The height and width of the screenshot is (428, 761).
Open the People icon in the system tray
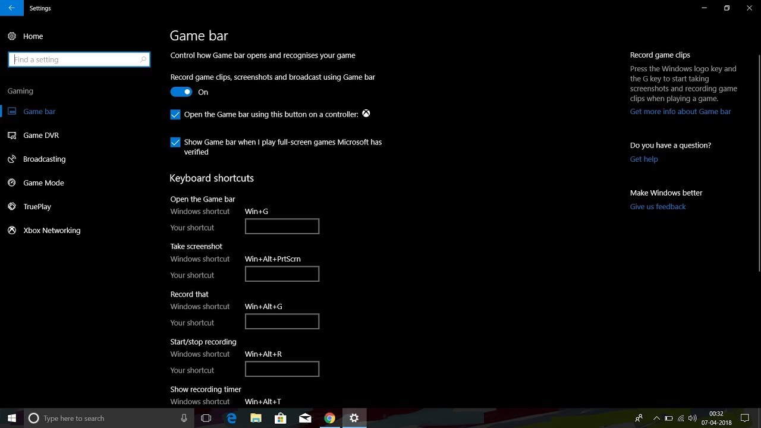639,418
